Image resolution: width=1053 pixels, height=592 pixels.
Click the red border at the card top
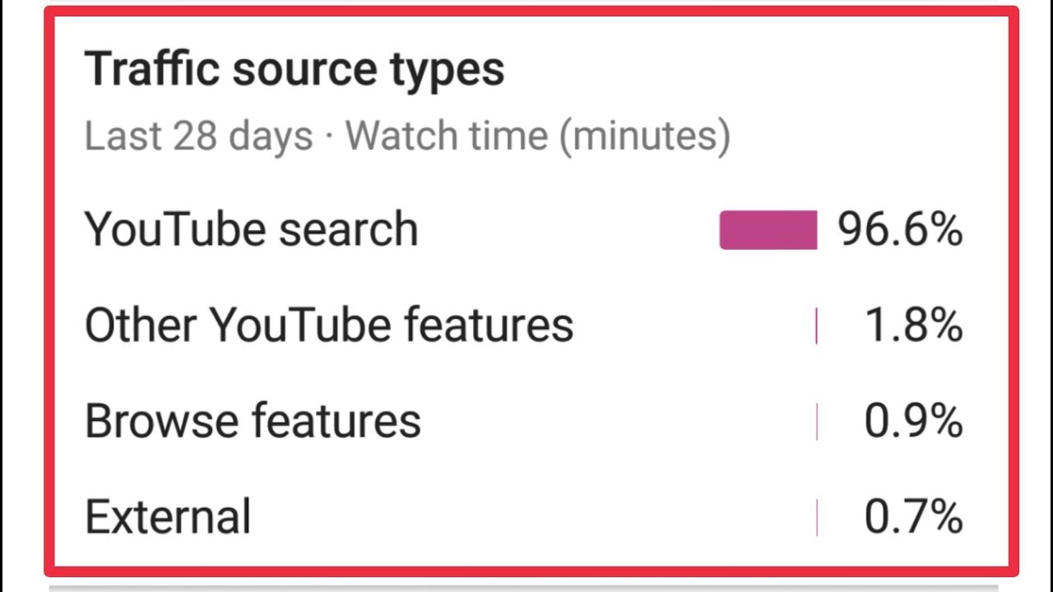(526, 12)
